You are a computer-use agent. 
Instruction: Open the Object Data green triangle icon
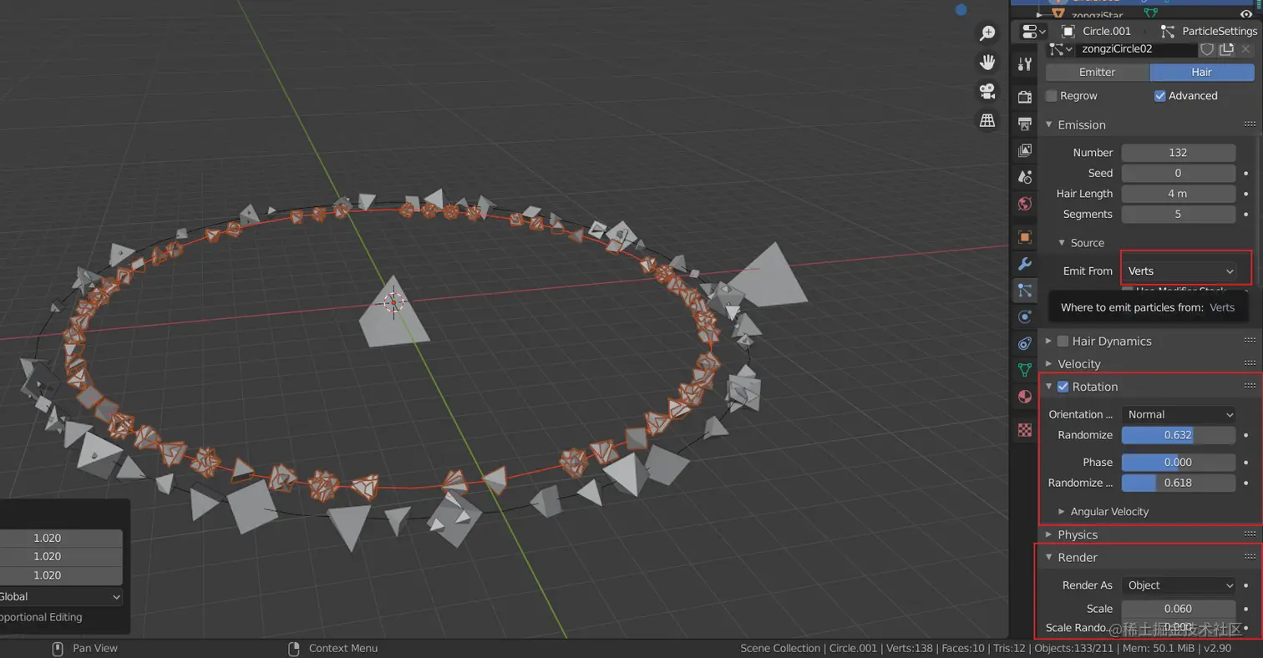click(x=1025, y=370)
